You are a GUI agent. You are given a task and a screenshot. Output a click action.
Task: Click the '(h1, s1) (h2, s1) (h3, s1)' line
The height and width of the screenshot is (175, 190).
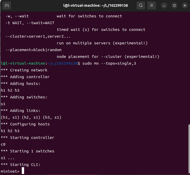tap(31, 117)
